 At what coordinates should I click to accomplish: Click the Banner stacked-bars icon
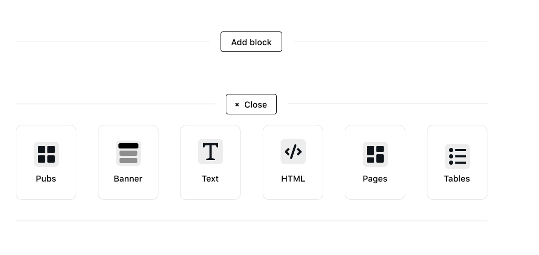coord(128,153)
